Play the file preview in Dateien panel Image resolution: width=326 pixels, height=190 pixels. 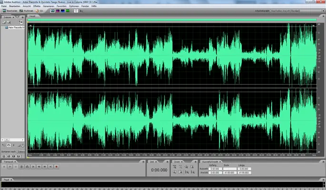coord(14,145)
